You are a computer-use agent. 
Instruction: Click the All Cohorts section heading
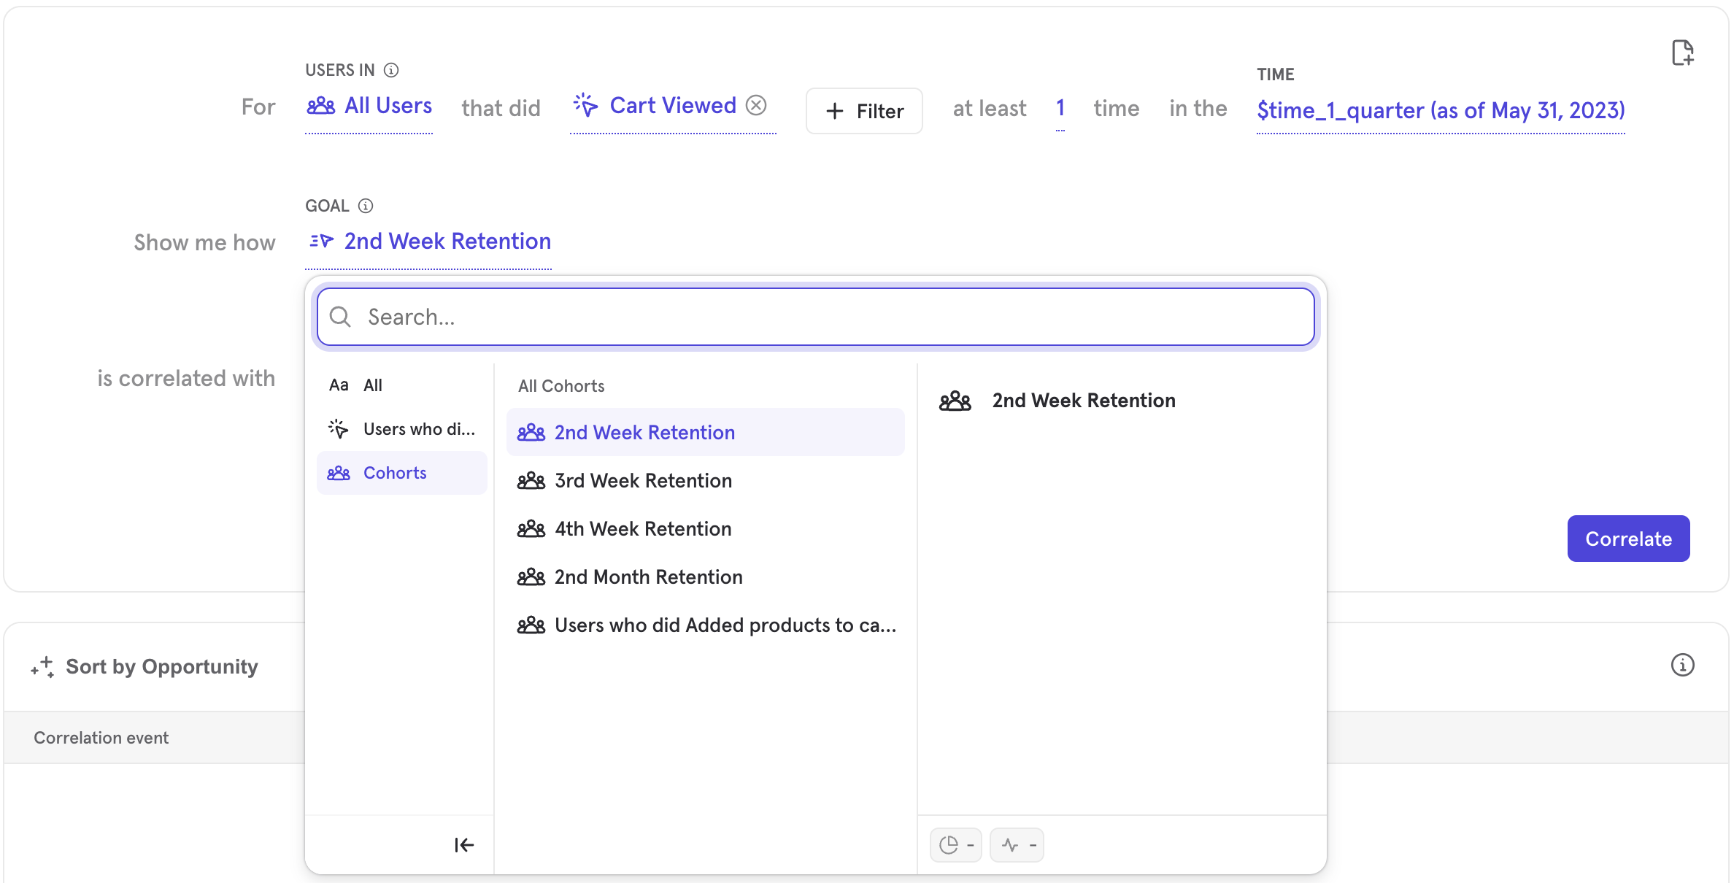pyautogui.click(x=561, y=386)
